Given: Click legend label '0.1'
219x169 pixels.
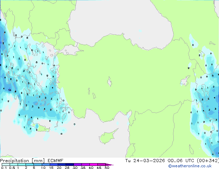Looking at the screenshot, I should point(4,168).
